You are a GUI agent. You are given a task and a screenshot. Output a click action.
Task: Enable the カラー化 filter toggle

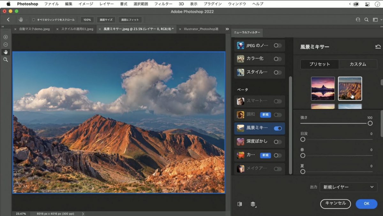[278, 59]
